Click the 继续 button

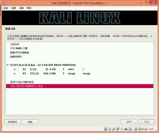pyautogui.click(x=147, y=122)
